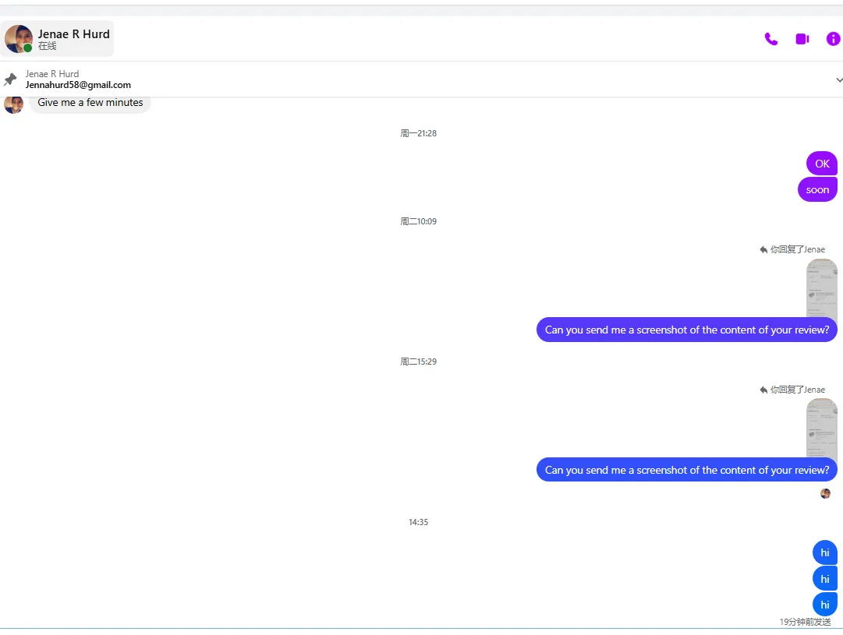Click pinned email Jennahurd58@gmail.com

(x=78, y=85)
